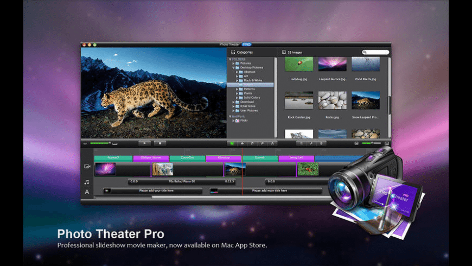Viewport: 472px width, 266px height.
Task: Expand the Flickr item arrow
Action: coord(233,121)
